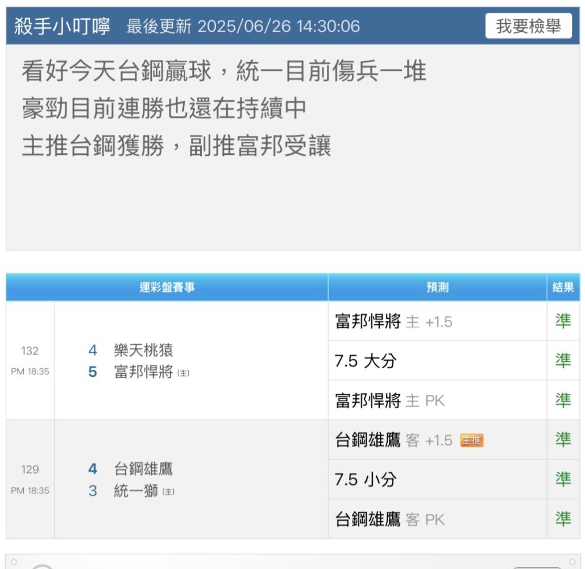Click 統一獅's score of 3
This screenshot has height=569, width=585.
point(93,490)
